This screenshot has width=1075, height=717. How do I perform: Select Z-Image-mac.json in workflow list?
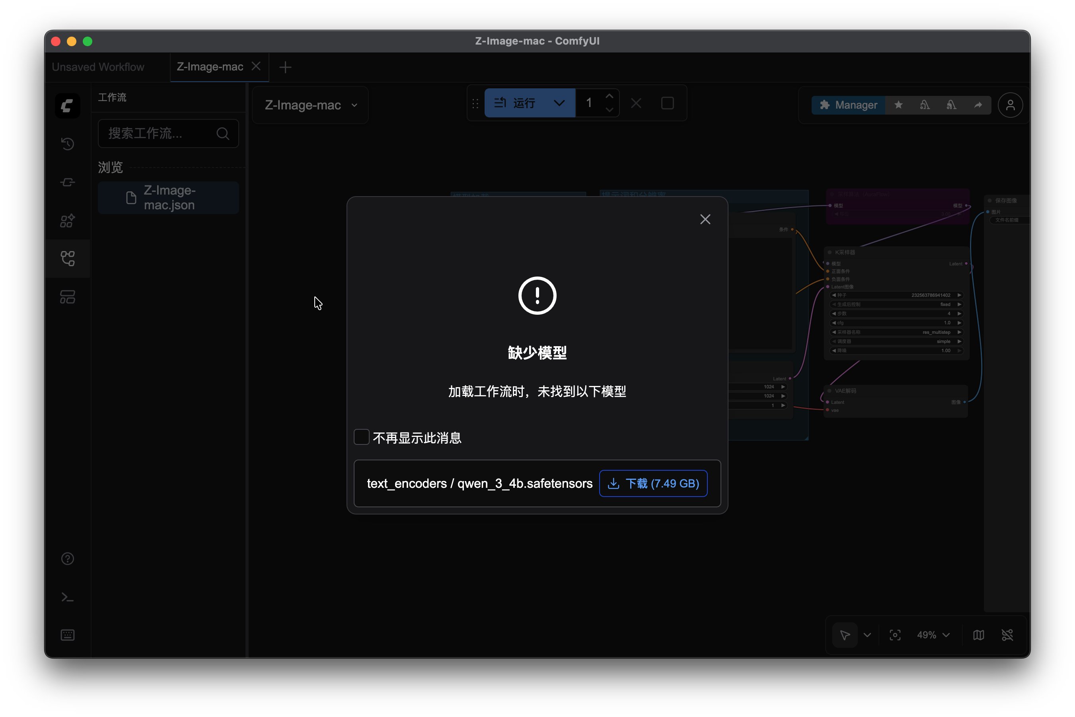[169, 197]
